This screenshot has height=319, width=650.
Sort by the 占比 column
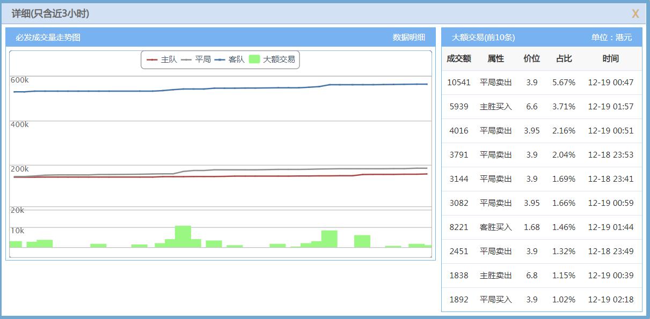(563, 59)
